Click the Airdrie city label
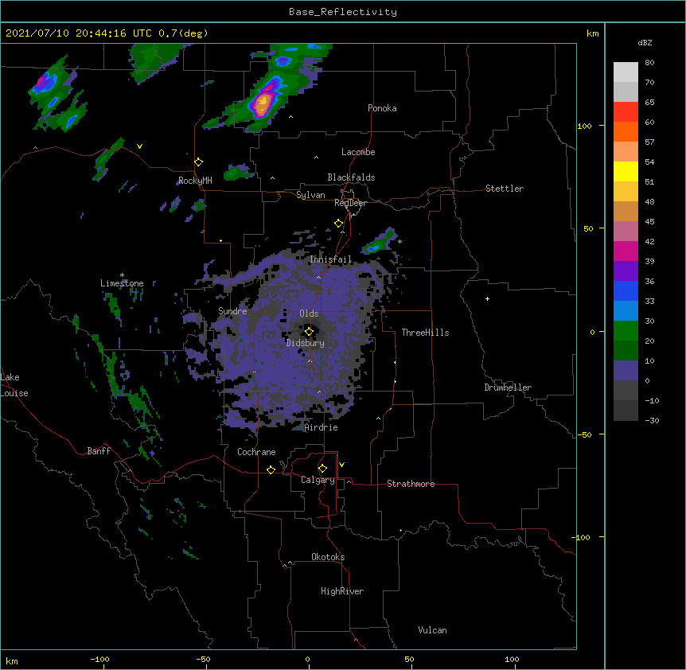The width and height of the screenshot is (686, 670). 322,427
